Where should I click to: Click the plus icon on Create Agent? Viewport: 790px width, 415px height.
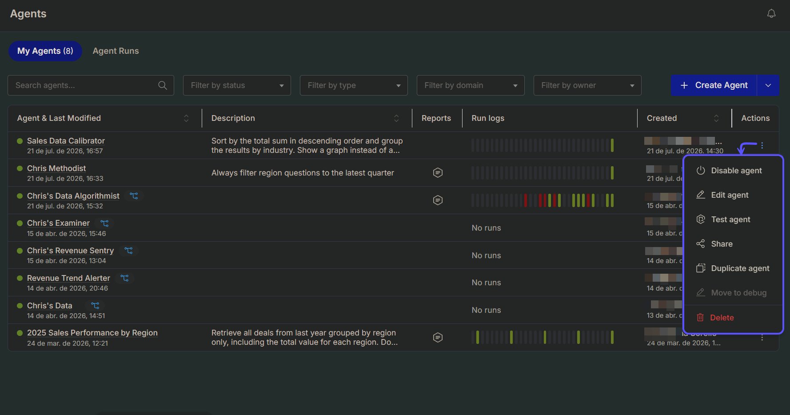[x=684, y=85]
